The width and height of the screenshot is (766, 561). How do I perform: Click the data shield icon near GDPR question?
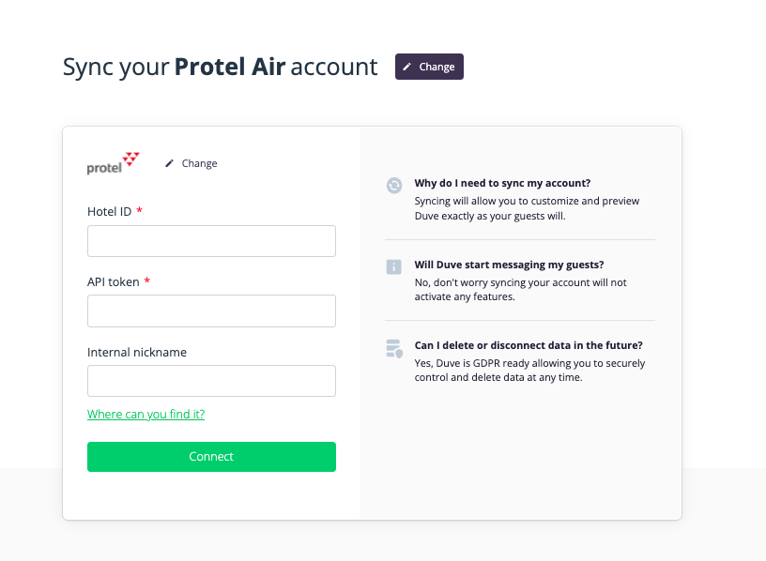coord(394,349)
